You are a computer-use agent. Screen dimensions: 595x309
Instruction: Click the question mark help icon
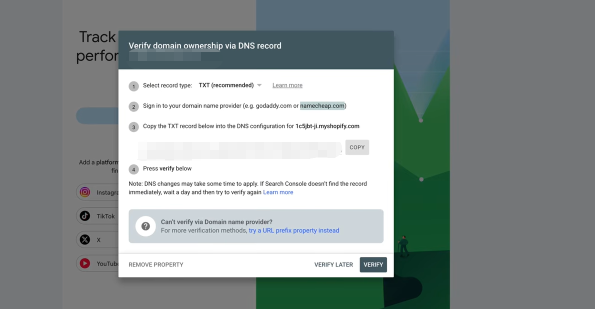point(145,226)
